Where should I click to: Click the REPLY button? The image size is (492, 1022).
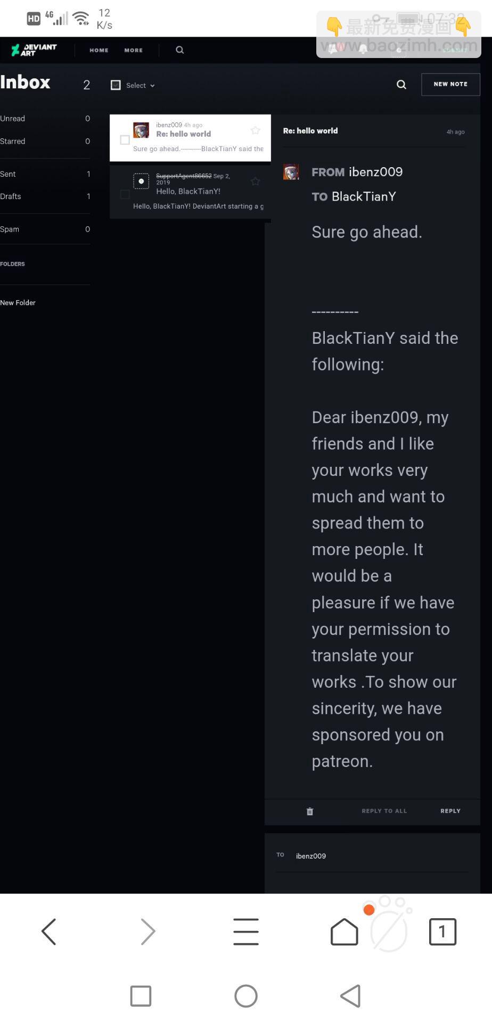point(450,811)
